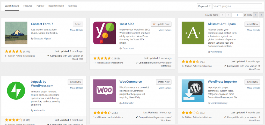Screen dimensions: 265x125
Task: Click Akismet Anti-Spam star rating
Action: pyautogui.click(x=190, y=61)
